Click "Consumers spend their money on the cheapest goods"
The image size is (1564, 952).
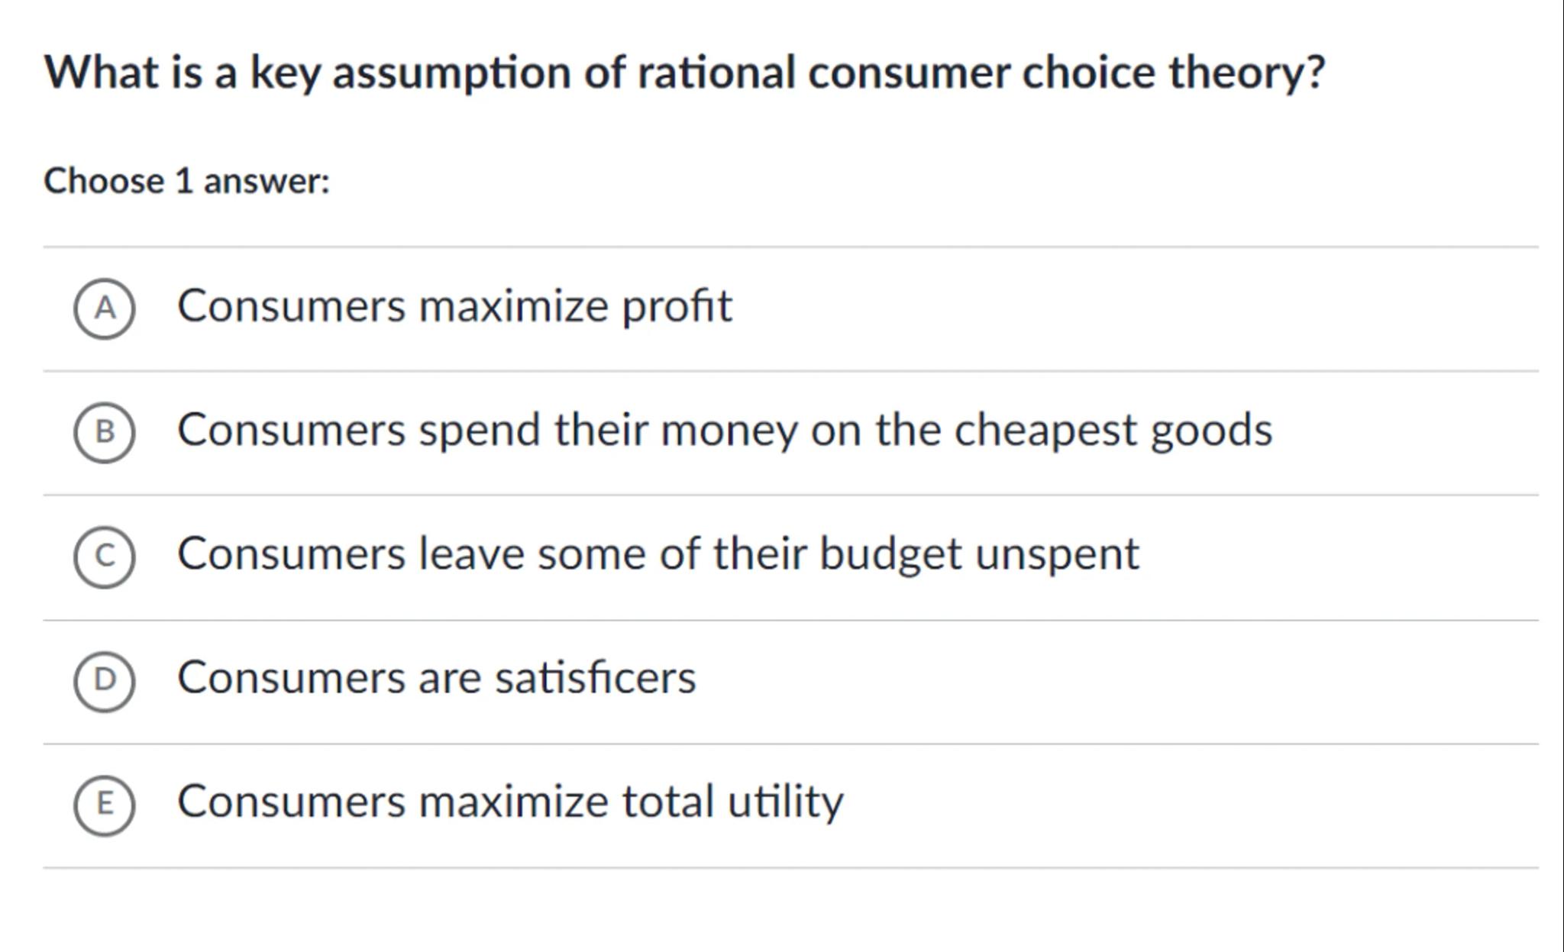[x=724, y=430]
